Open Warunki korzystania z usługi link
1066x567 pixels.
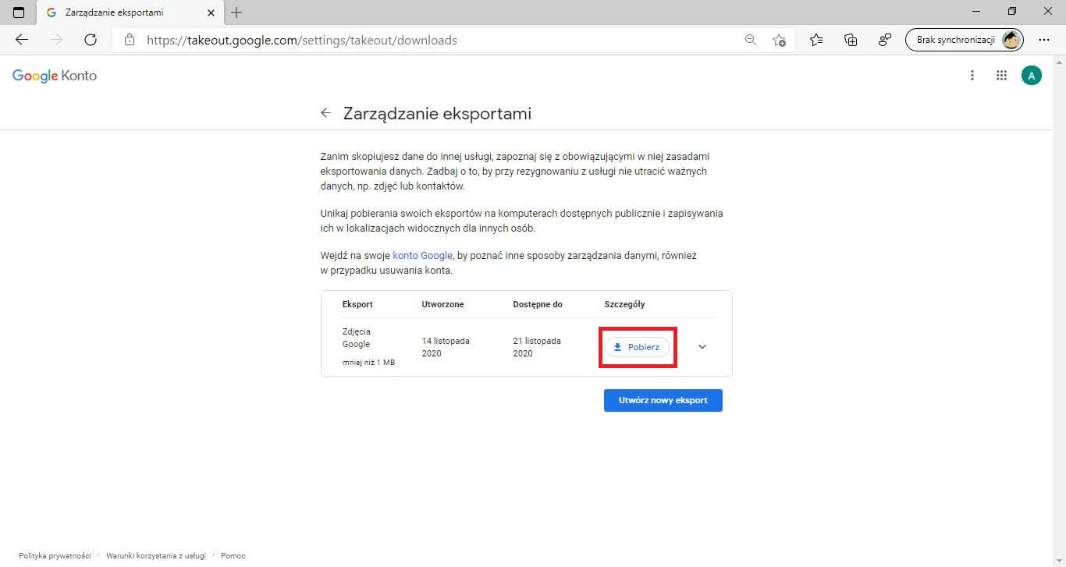[156, 556]
